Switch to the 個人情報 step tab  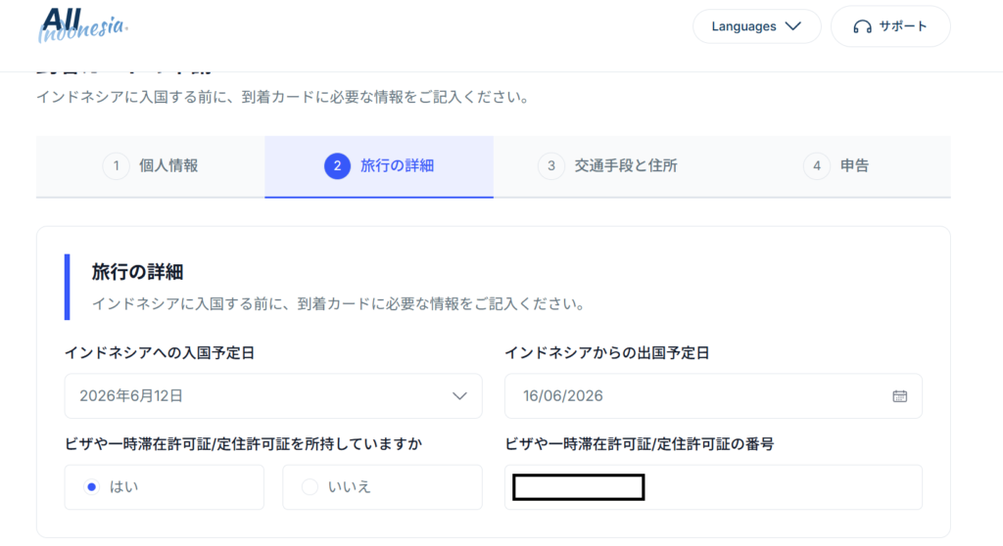150,166
